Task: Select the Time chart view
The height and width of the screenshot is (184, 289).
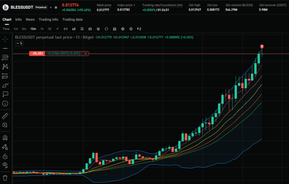Action: tap(6, 29)
